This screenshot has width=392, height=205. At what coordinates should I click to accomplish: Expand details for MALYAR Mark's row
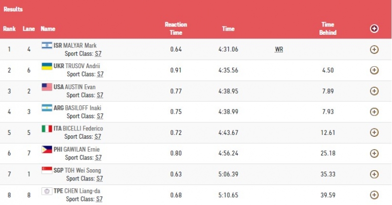tap(374, 50)
